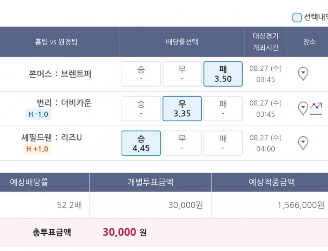Open location pin for 번리 vs 더비카운 match
328x251 pixels.
[303, 108]
